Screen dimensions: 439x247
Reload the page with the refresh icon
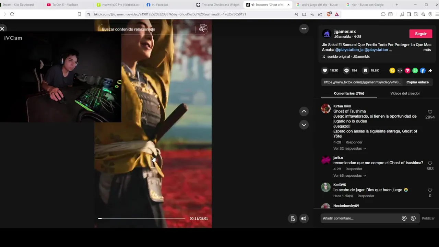[x=12, y=14]
